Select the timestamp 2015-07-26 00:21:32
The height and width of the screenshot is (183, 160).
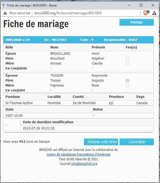tap(39, 128)
